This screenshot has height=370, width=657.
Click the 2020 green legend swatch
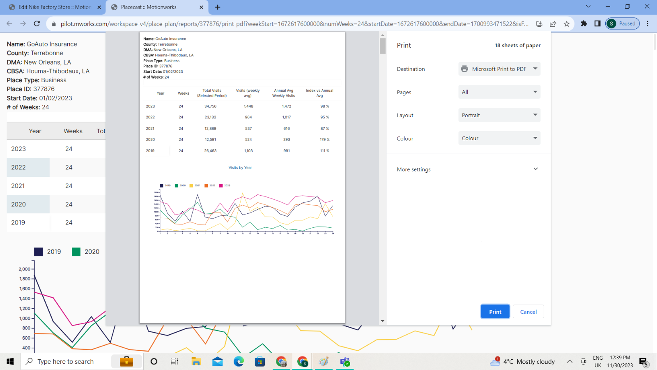pyautogui.click(x=76, y=252)
